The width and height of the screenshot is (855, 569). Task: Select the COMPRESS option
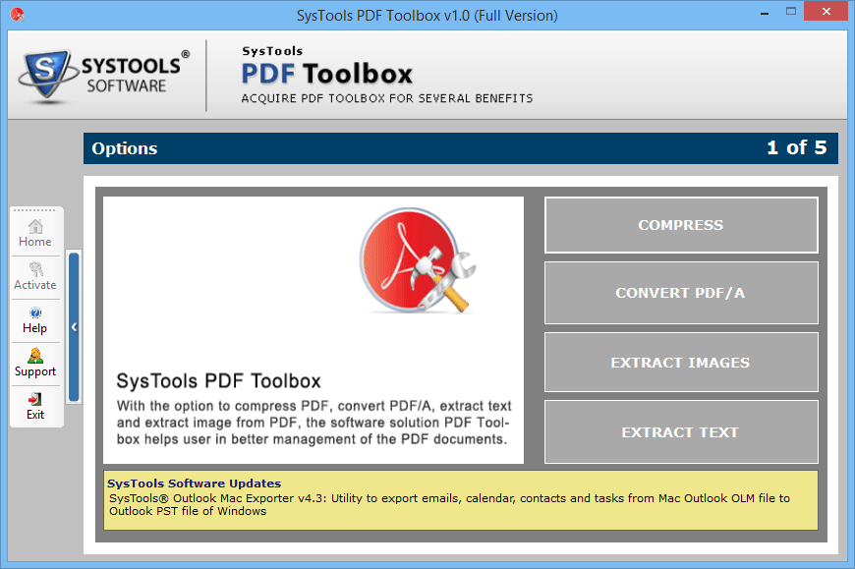pos(680,225)
